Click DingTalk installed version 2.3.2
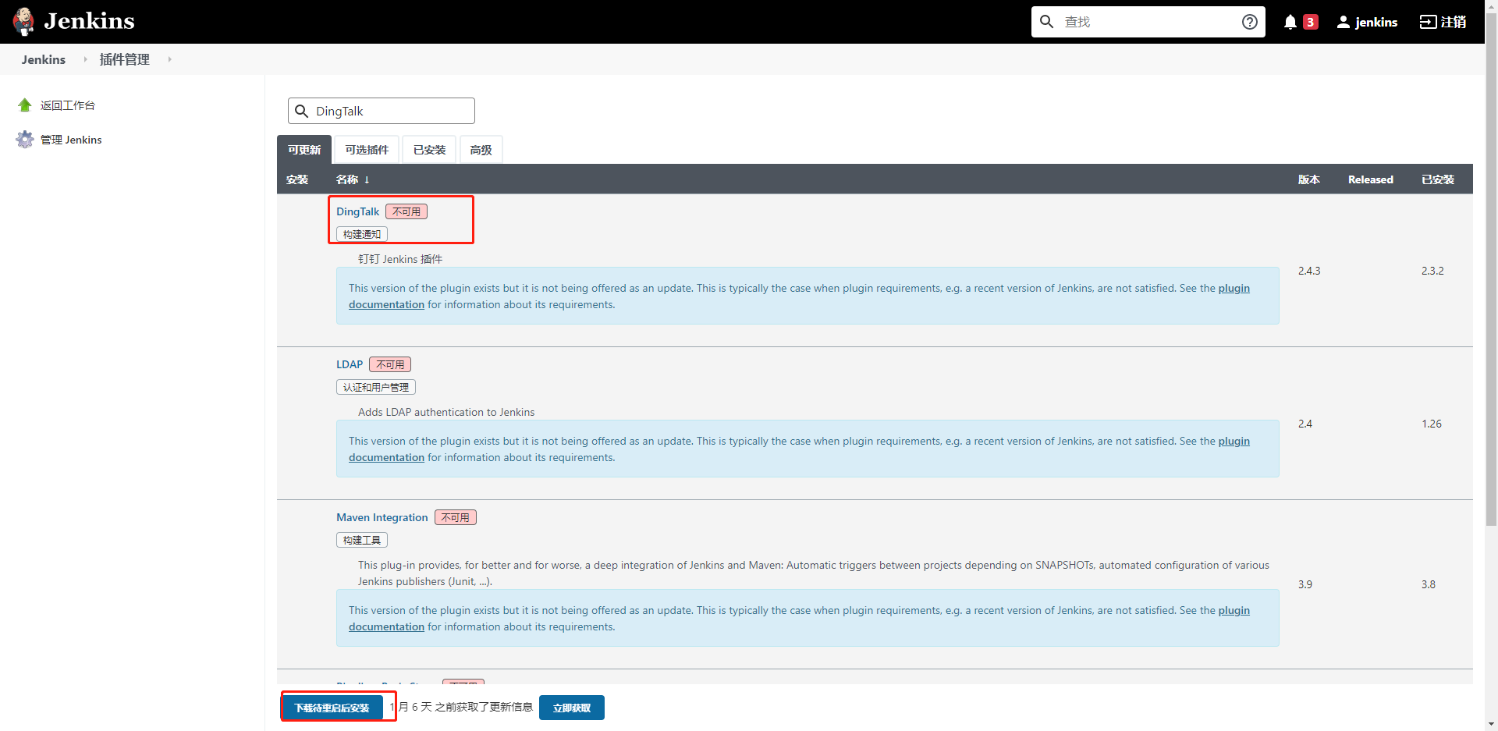The height and width of the screenshot is (731, 1498). pos(1432,271)
